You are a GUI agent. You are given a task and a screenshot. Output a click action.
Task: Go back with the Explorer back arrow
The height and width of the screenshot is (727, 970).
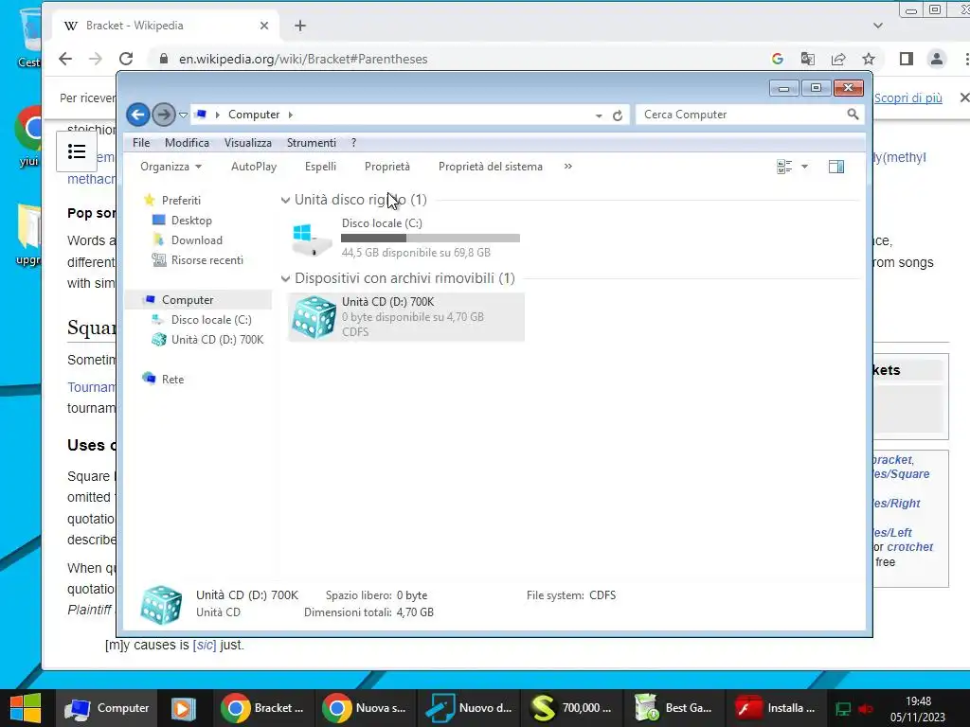click(x=138, y=115)
